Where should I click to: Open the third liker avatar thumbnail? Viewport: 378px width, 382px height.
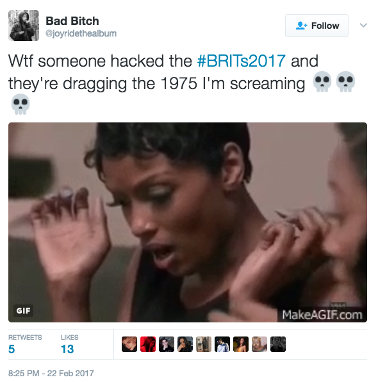[x=167, y=344]
